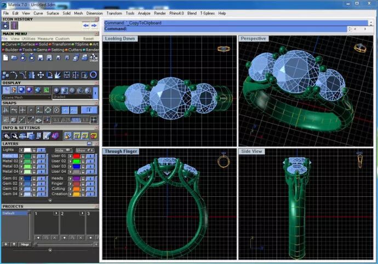
Task: Click the Layers panel blue window icon
Action: 89,144
